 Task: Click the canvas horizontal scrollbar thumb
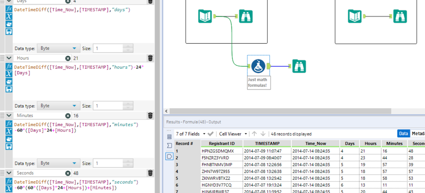coord(280,111)
